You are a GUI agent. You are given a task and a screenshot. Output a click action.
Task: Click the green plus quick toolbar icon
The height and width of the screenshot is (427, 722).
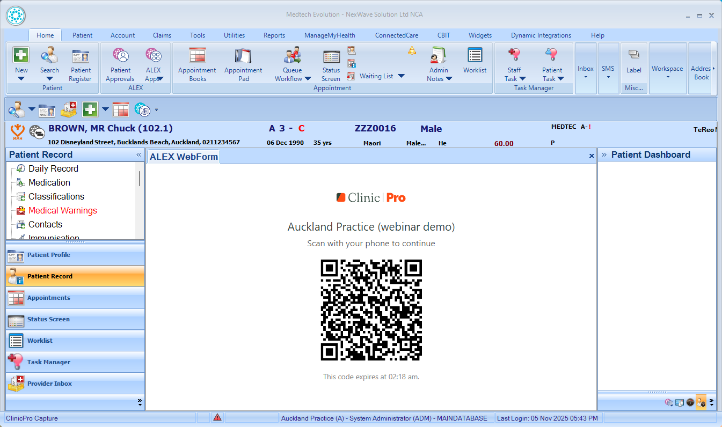[90, 110]
